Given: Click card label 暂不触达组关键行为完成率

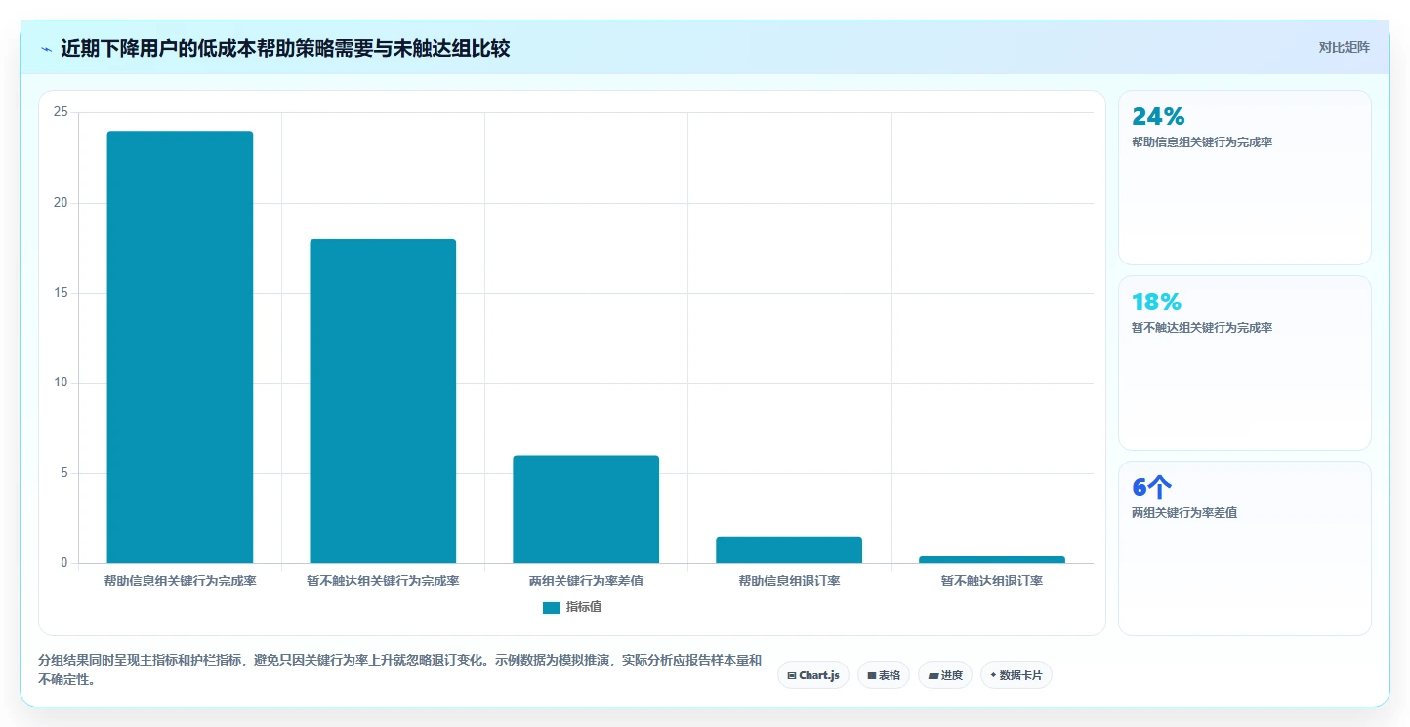Looking at the screenshot, I should coord(1202,328).
